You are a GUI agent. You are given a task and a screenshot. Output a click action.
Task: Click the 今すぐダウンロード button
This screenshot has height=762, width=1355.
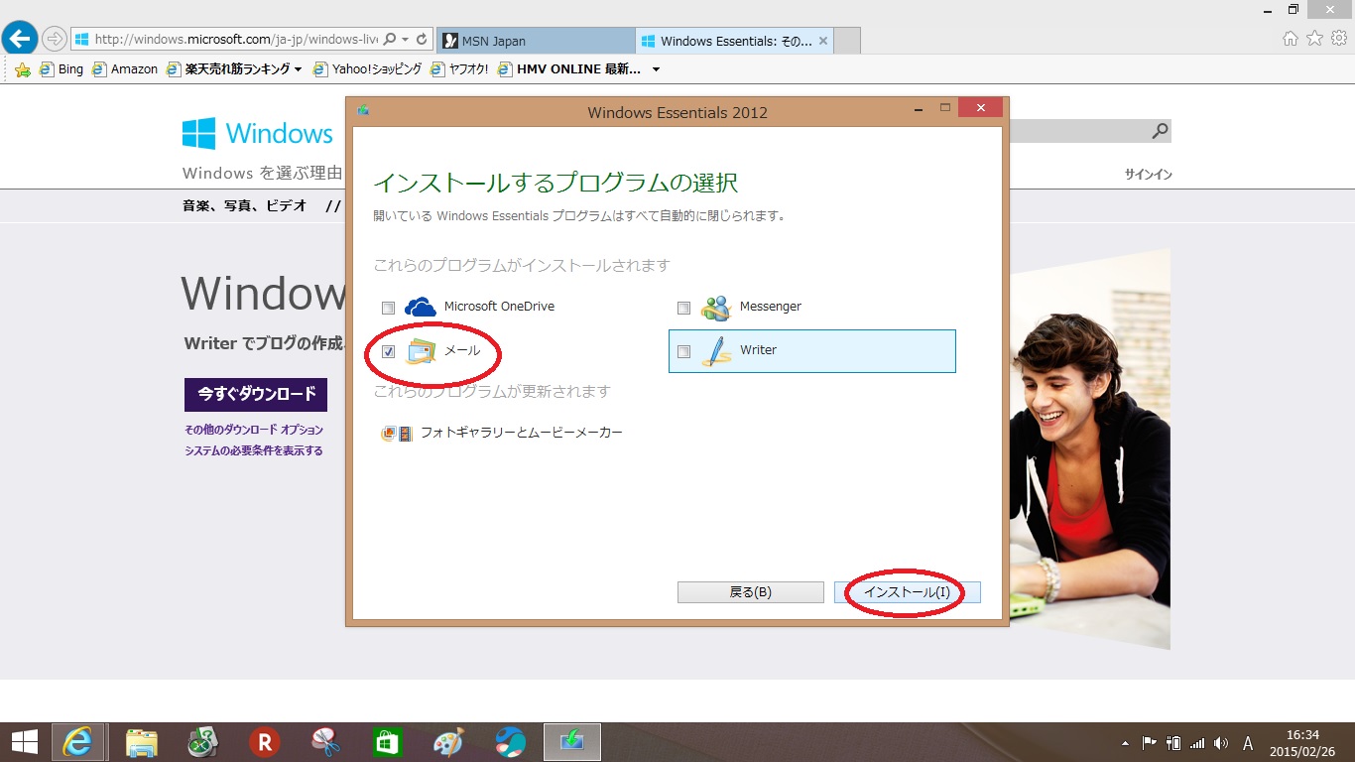256,394
